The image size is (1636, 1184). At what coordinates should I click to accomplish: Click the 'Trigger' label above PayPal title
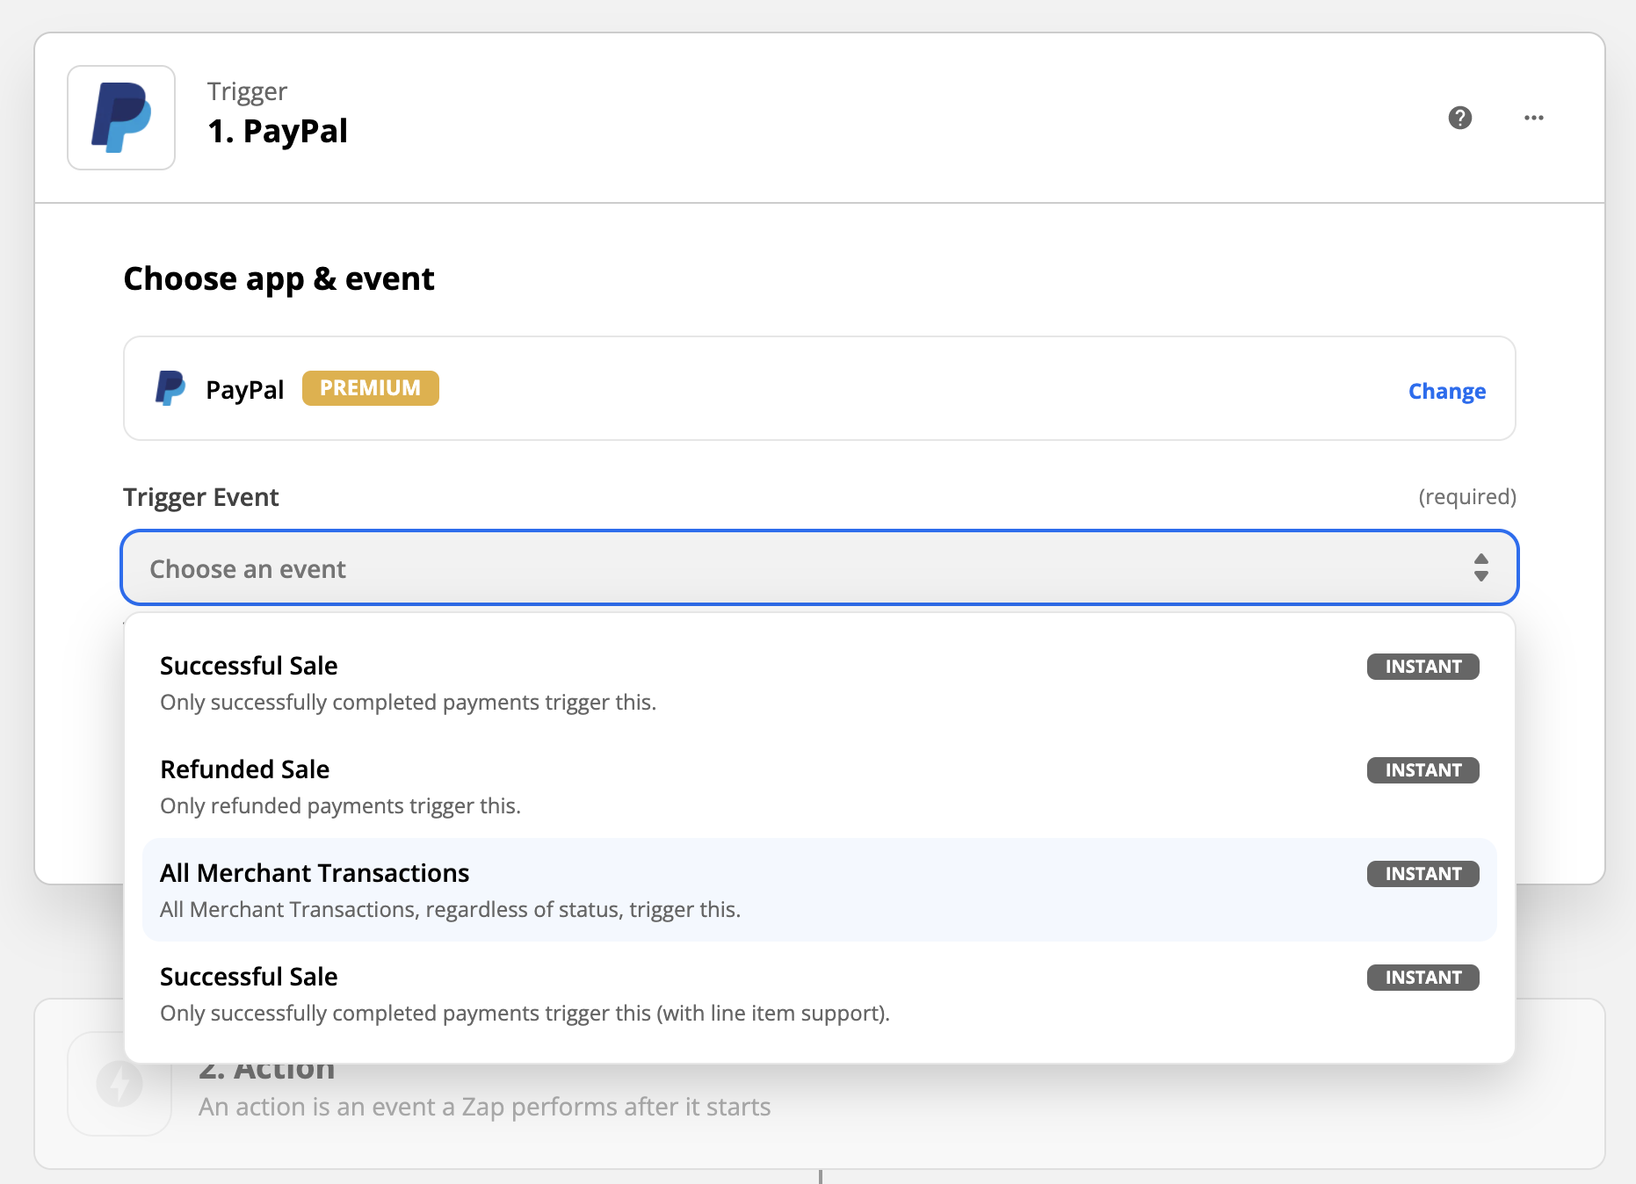click(x=247, y=92)
